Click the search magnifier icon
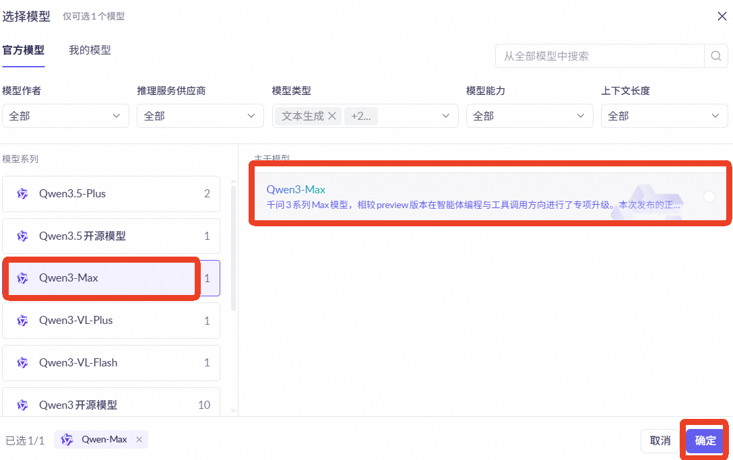The width and height of the screenshot is (733, 460). [715, 56]
